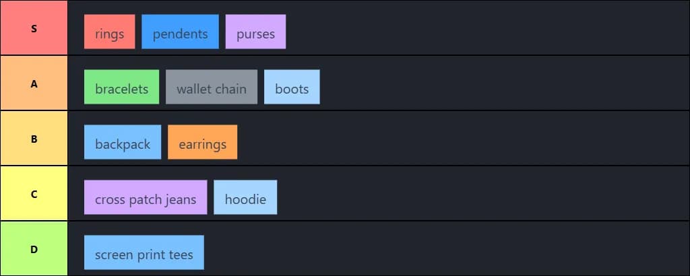The width and height of the screenshot is (690, 276).
Task: Click empty space in B tier row
Action: (462, 139)
